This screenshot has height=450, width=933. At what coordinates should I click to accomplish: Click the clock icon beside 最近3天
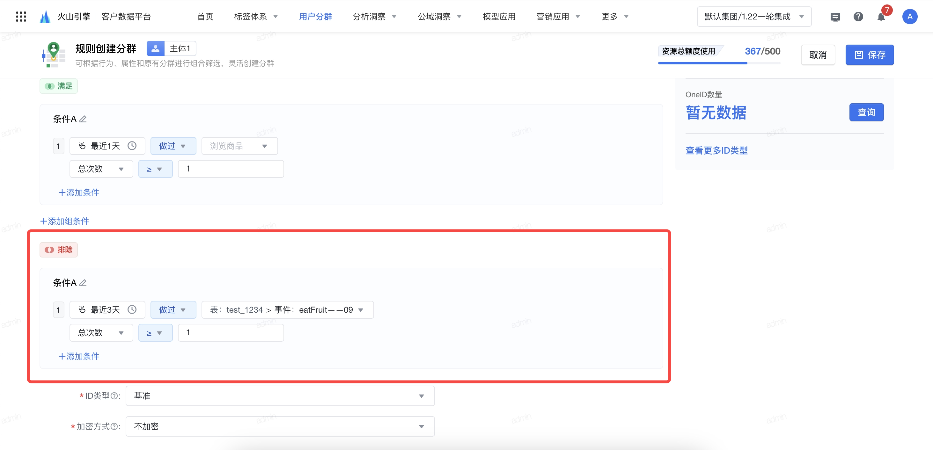pyautogui.click(x=132, y=309)
